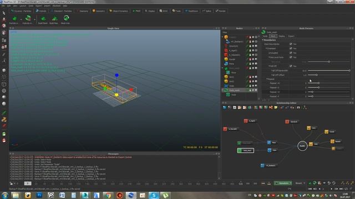Toggle the circle icon in Korabl row
This screenshot has height=199, width=355.
(x=256, y=59)
